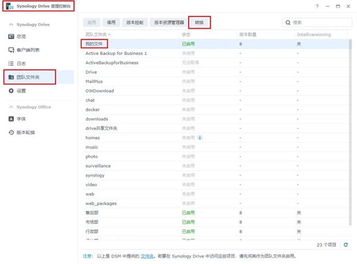Focus the 搜索 search input field
The height and width of the screenshot is (264, 357).
pyautogui.click(x=317, y=23)
